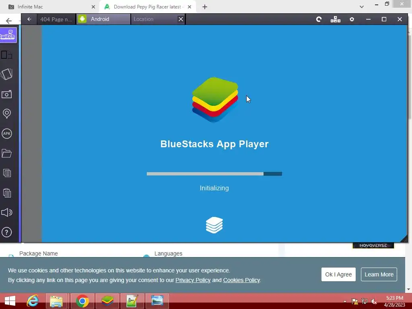
Task: Open the Privacy Policy link
Action: [x=193, y=280]
